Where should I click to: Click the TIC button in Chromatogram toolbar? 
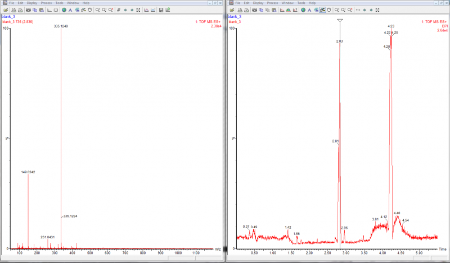tap(358, 10)
